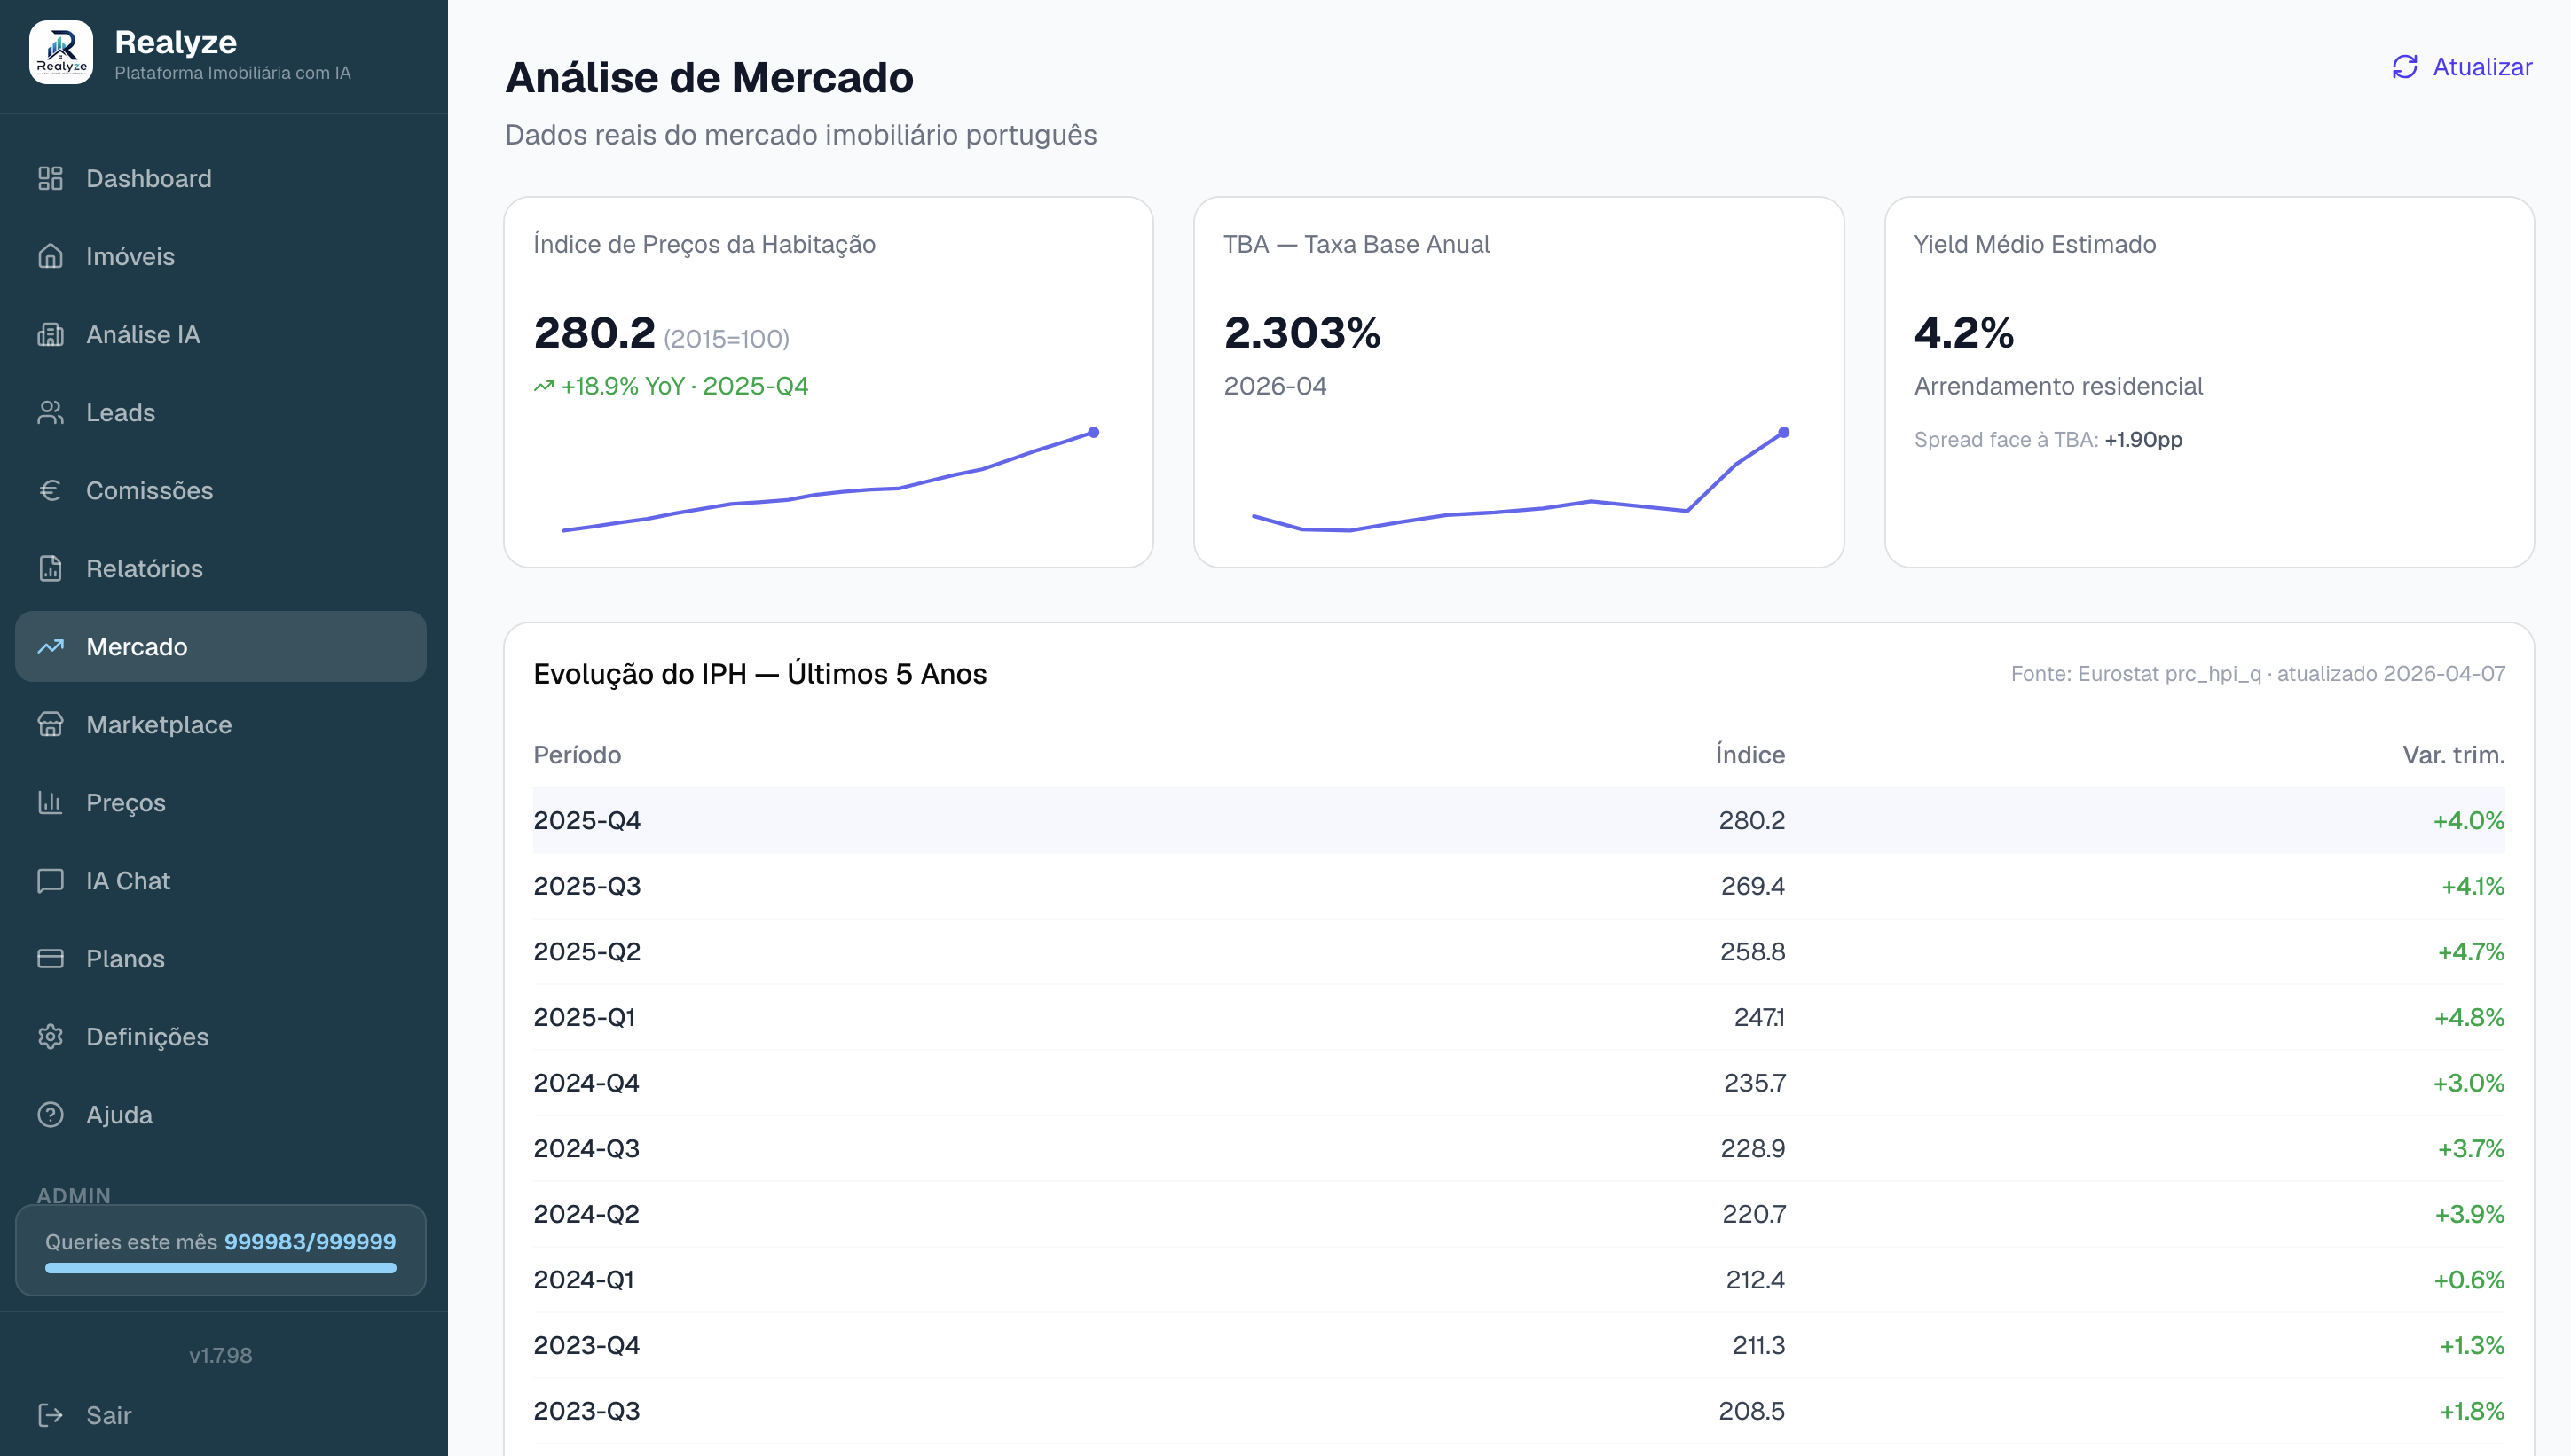Image resolution: width=2571 pixels, height=1456 pixels.
Task: Select the 2025-Q3 period cell
Action: [x=587, y=886]
